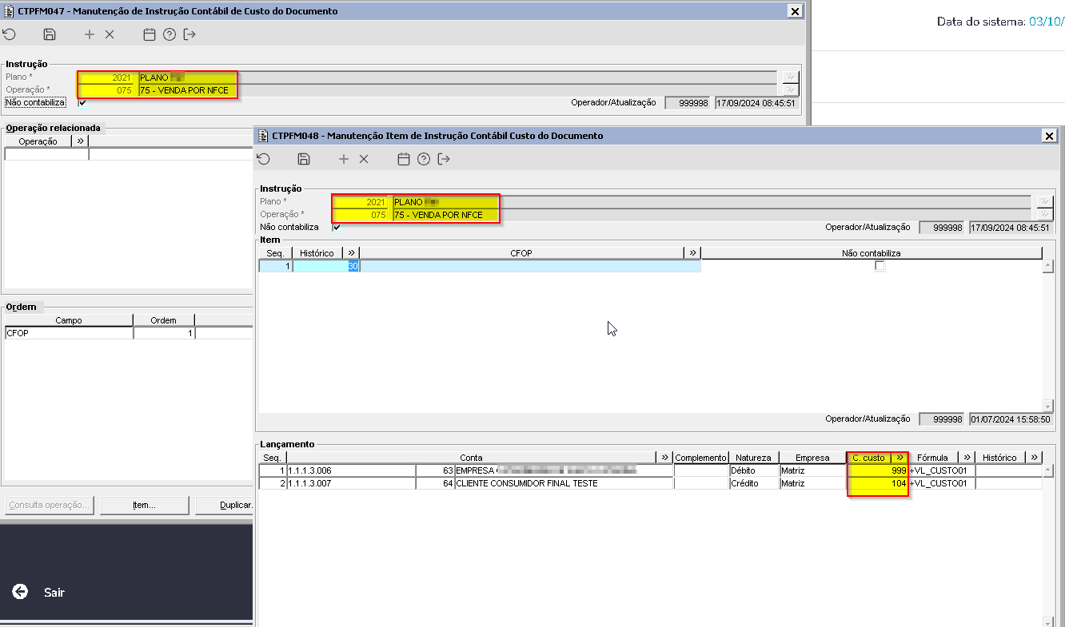This screenshot has width=1065, height=627.
Task: Select account 1.1.1.3.007 cell
Action: click(352, 483)
